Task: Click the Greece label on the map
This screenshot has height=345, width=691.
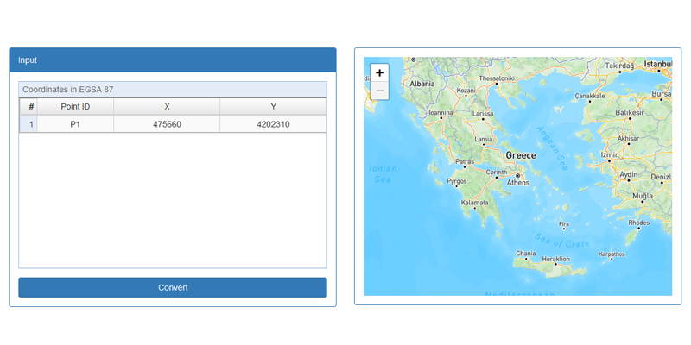Action: pos(521,155)
